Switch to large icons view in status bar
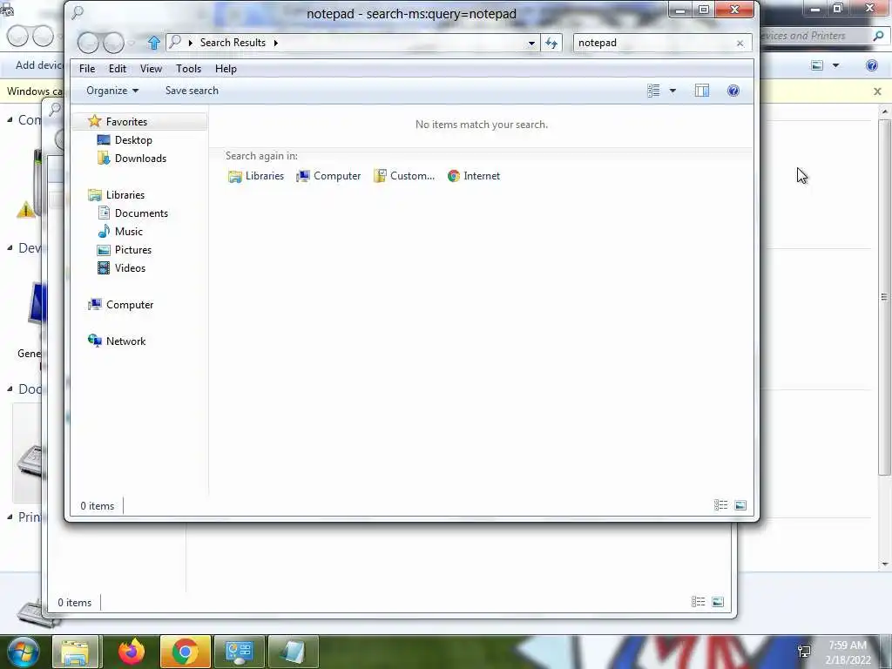Image resolution: width=892 pixels, height=669 pixels. [740, 505]
